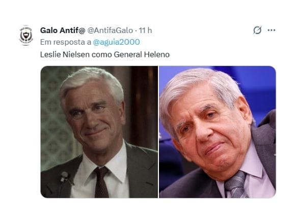Open the tweet by clicking its caption text
This screenshot has height=224, width=298.
[x=105, y=54]
